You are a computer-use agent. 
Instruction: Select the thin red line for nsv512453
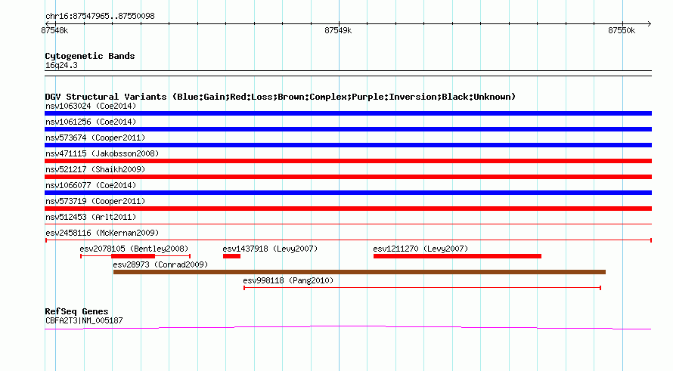point(348,224)
